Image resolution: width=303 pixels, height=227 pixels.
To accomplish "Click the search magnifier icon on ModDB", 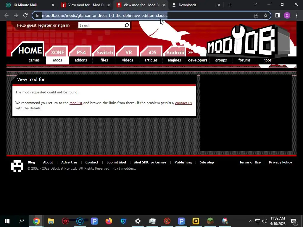I will click(127, 25).
